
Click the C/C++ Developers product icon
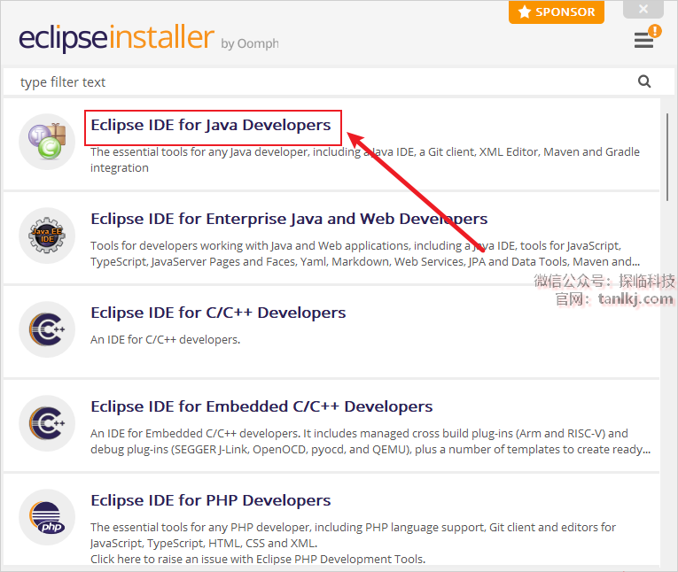point(47,329)
